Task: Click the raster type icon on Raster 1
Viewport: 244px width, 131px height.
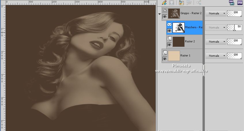Action: [x=165, y=53]
